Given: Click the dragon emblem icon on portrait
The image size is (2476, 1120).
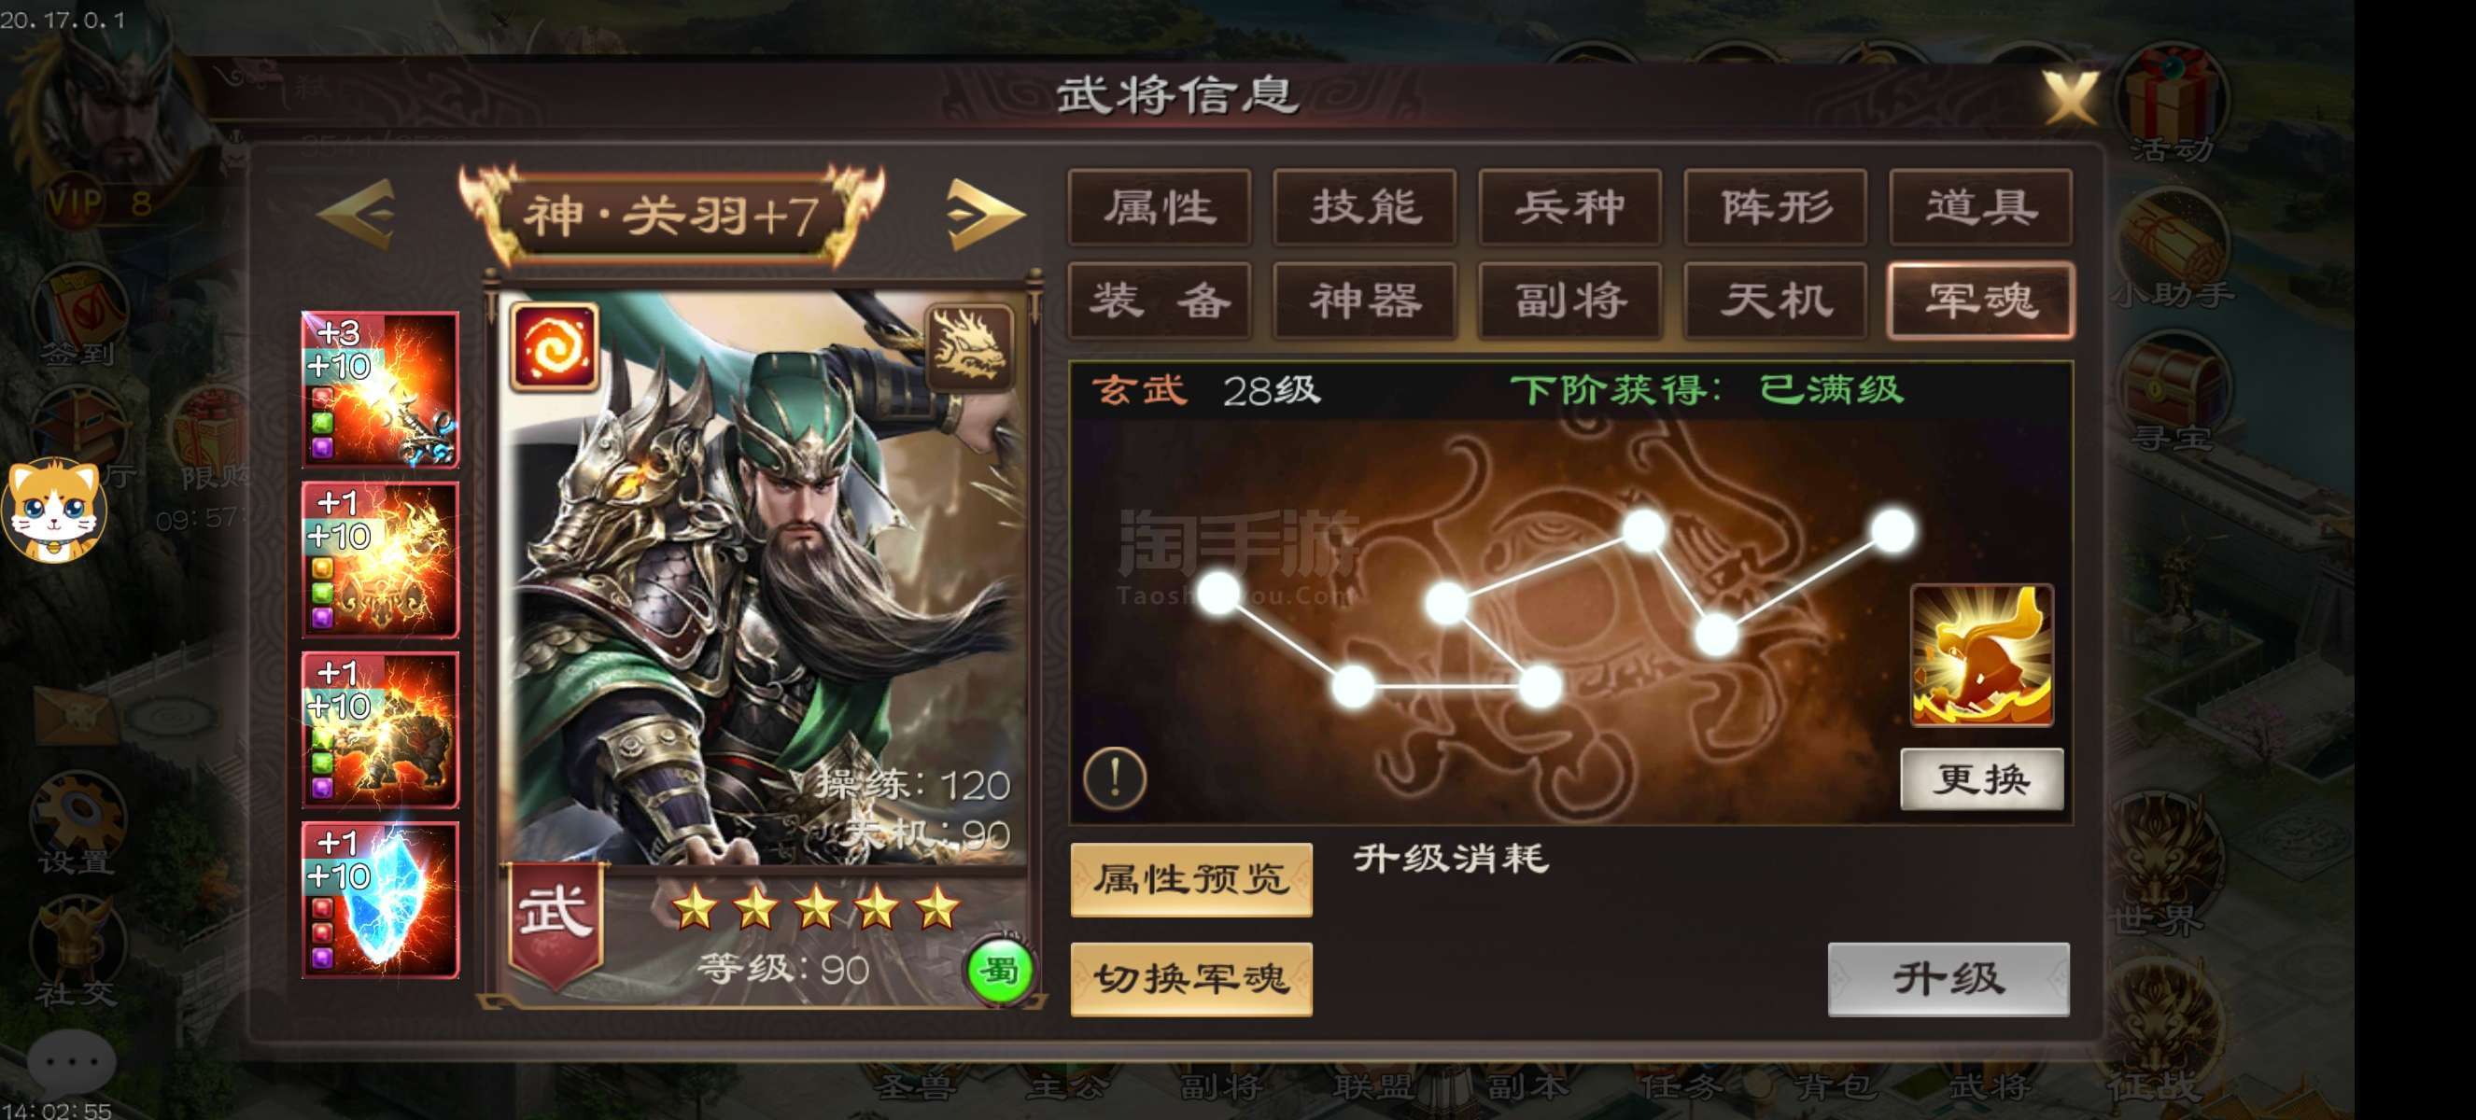Looking at the screenshot, I should coord(969,347).
